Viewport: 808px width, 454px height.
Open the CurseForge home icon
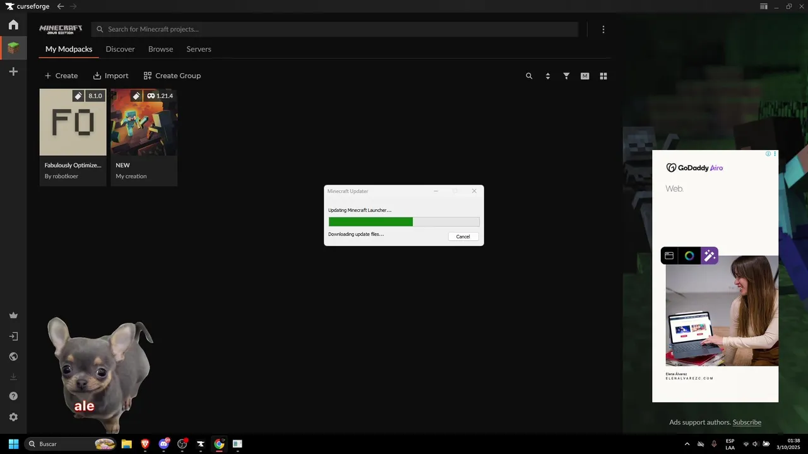tap(13, 25)
